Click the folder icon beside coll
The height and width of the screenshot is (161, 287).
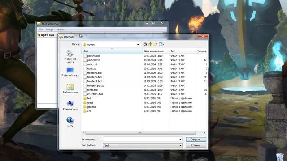tap(85, 111)
